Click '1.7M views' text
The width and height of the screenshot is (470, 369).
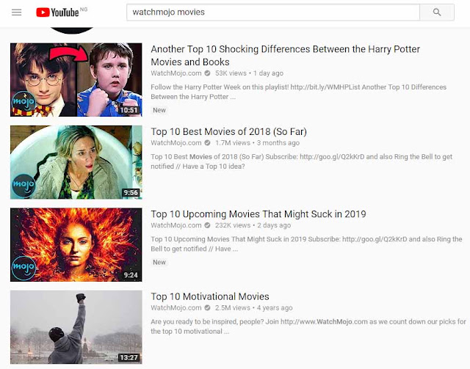[x=232, y=143]
